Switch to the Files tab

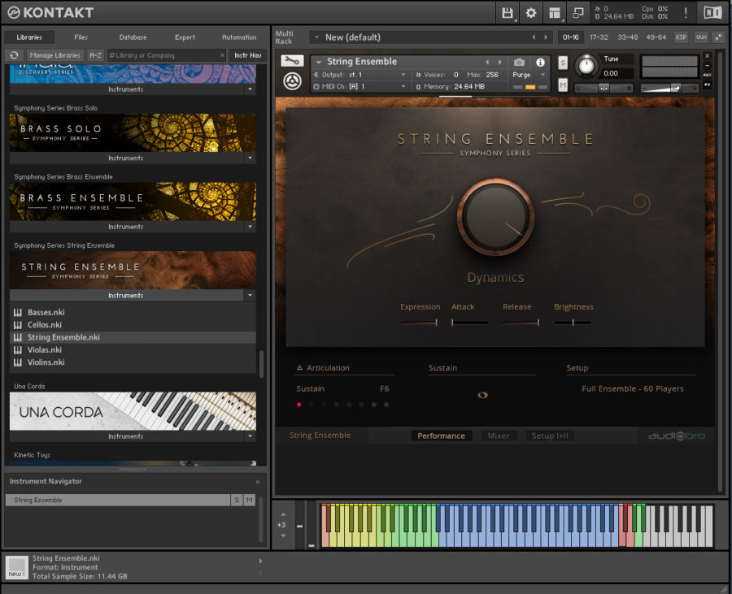pos(81,37)
